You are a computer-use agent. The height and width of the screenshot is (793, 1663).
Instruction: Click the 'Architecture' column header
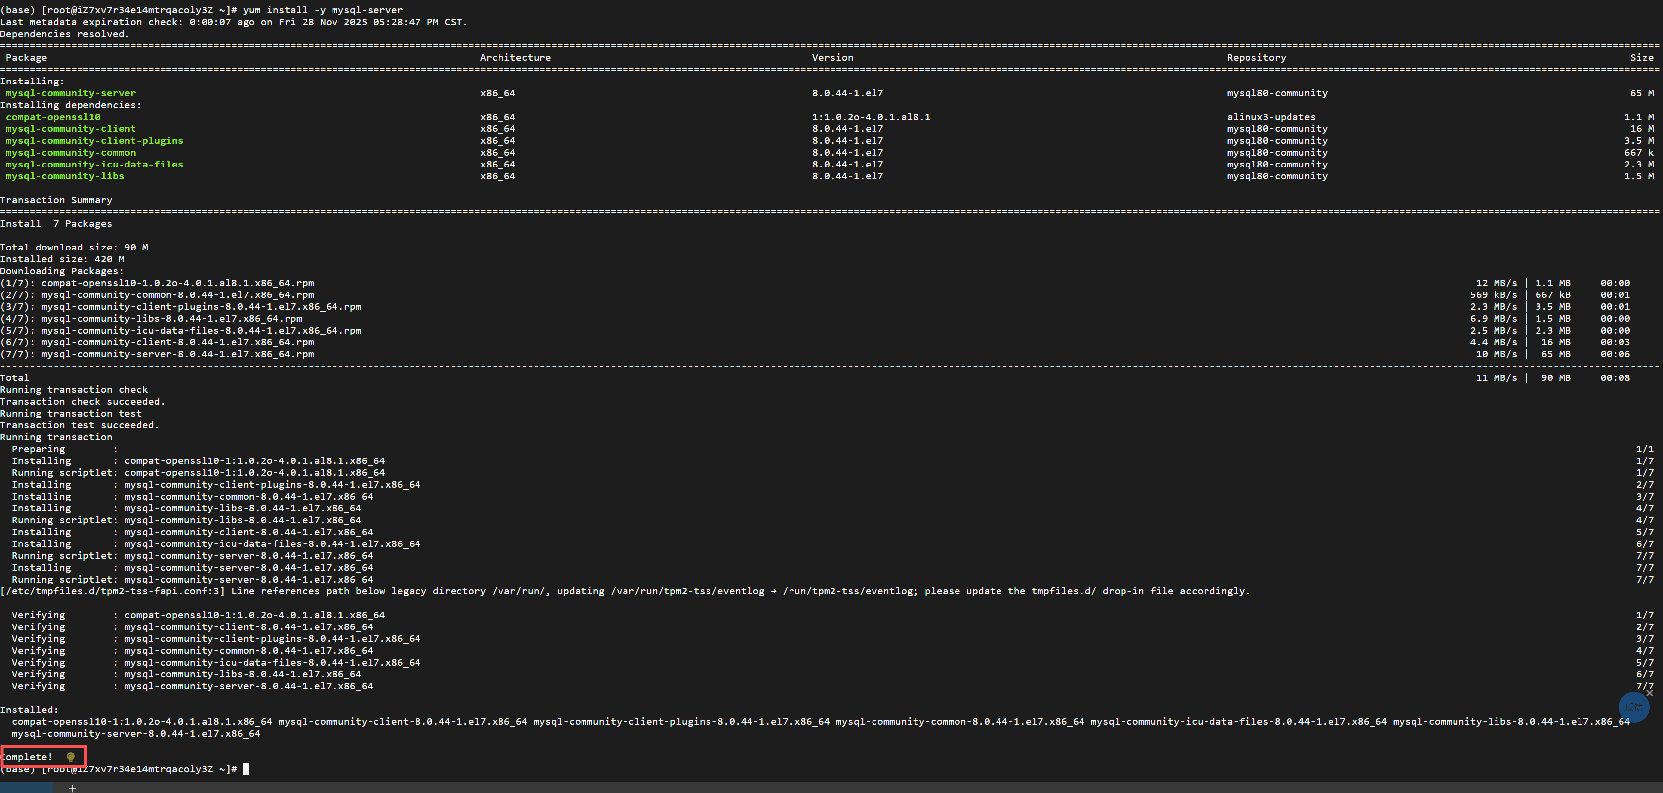515,57
